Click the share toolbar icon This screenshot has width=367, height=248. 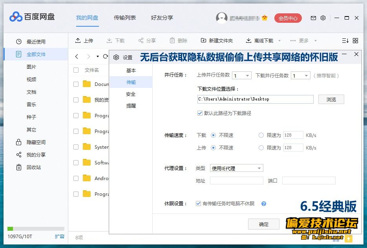tap(141, 40)
